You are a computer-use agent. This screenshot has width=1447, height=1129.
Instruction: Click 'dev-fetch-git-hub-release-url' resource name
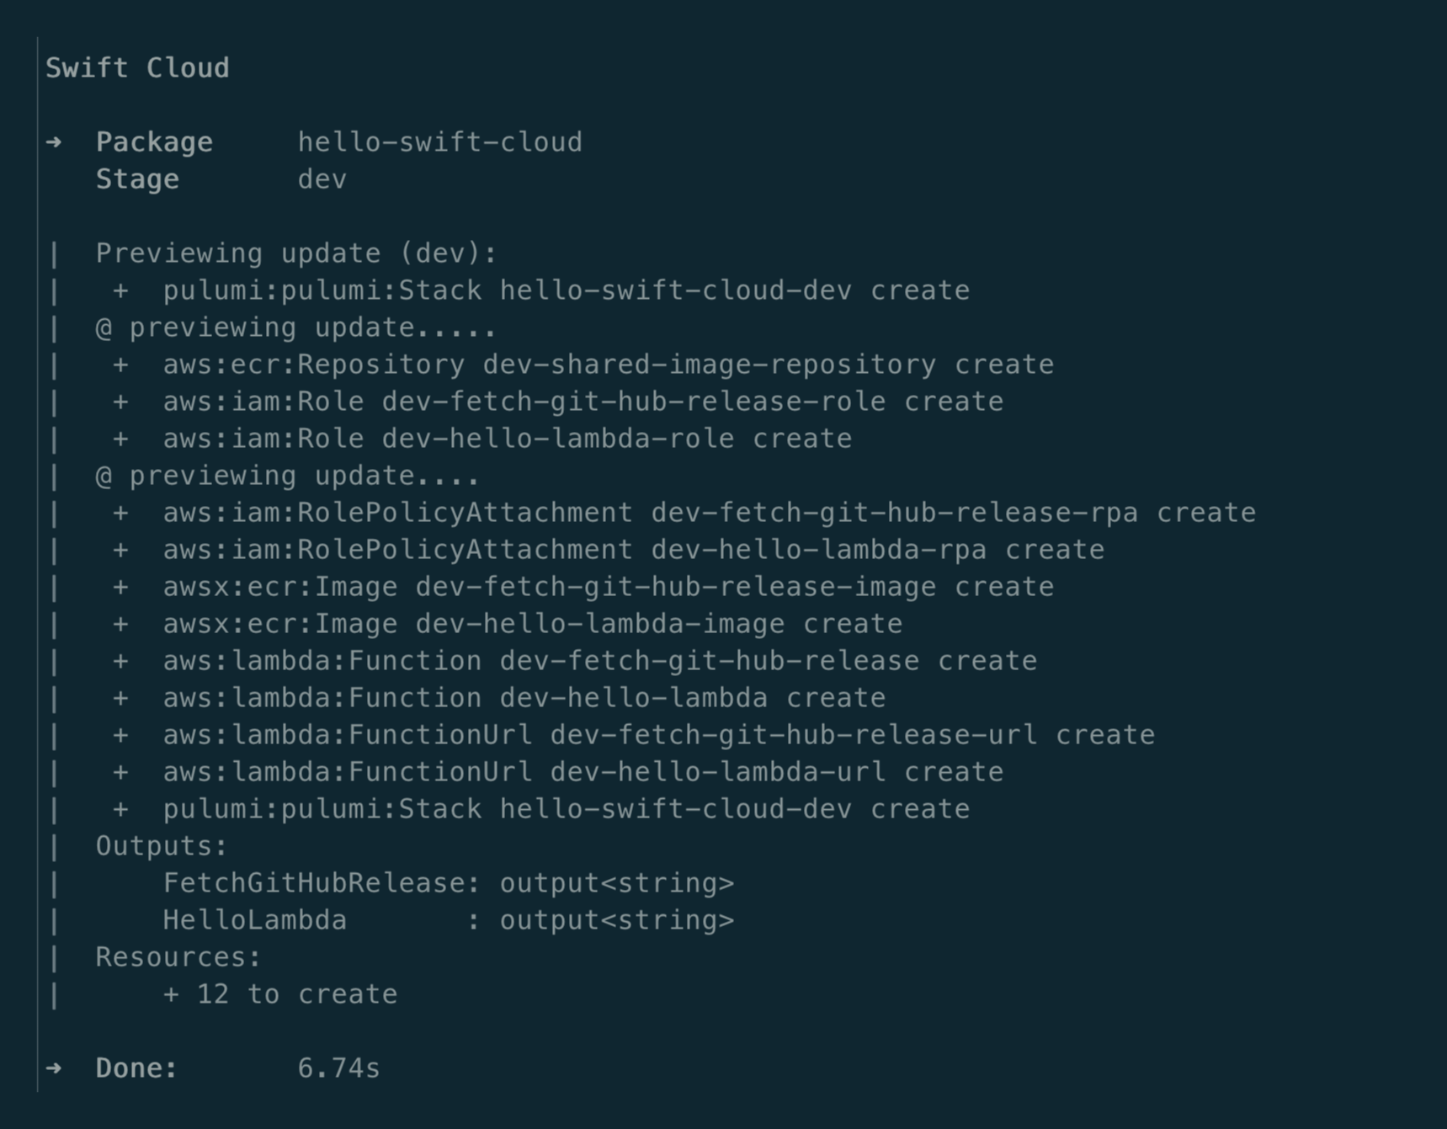(793, 735)
